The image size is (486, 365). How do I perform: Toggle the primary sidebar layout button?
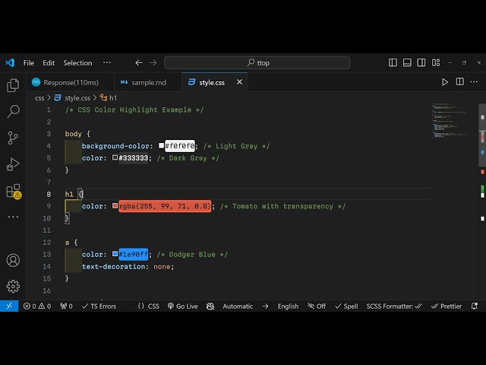(393, 63)
